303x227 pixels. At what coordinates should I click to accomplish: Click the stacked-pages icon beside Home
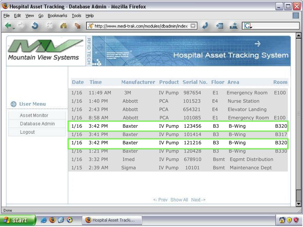click(78, 26)
